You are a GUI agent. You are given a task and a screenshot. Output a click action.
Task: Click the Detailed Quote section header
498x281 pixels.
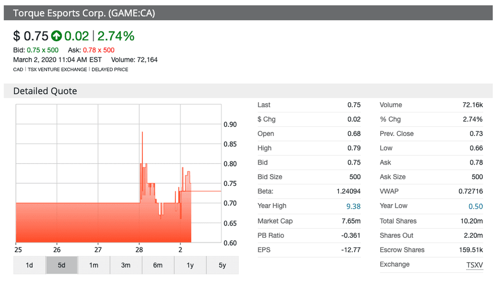(x=45, y=91)
